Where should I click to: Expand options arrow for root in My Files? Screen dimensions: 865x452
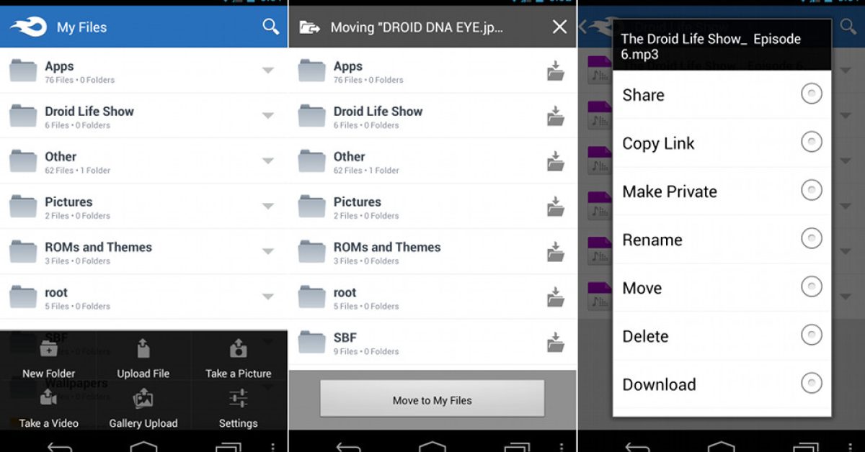[268, 297]
